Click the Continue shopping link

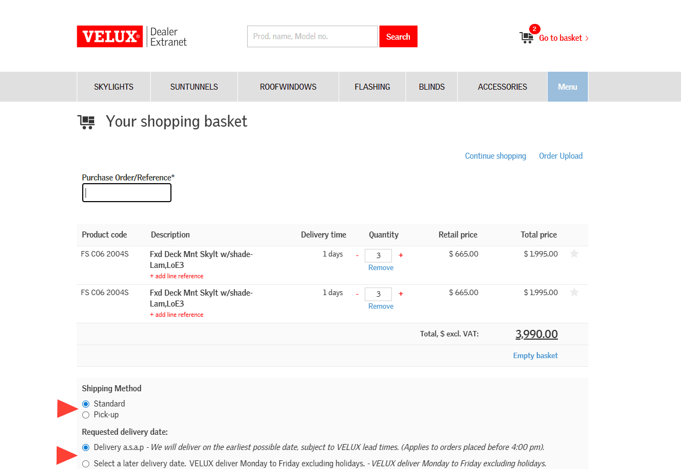tap(495, 156)
